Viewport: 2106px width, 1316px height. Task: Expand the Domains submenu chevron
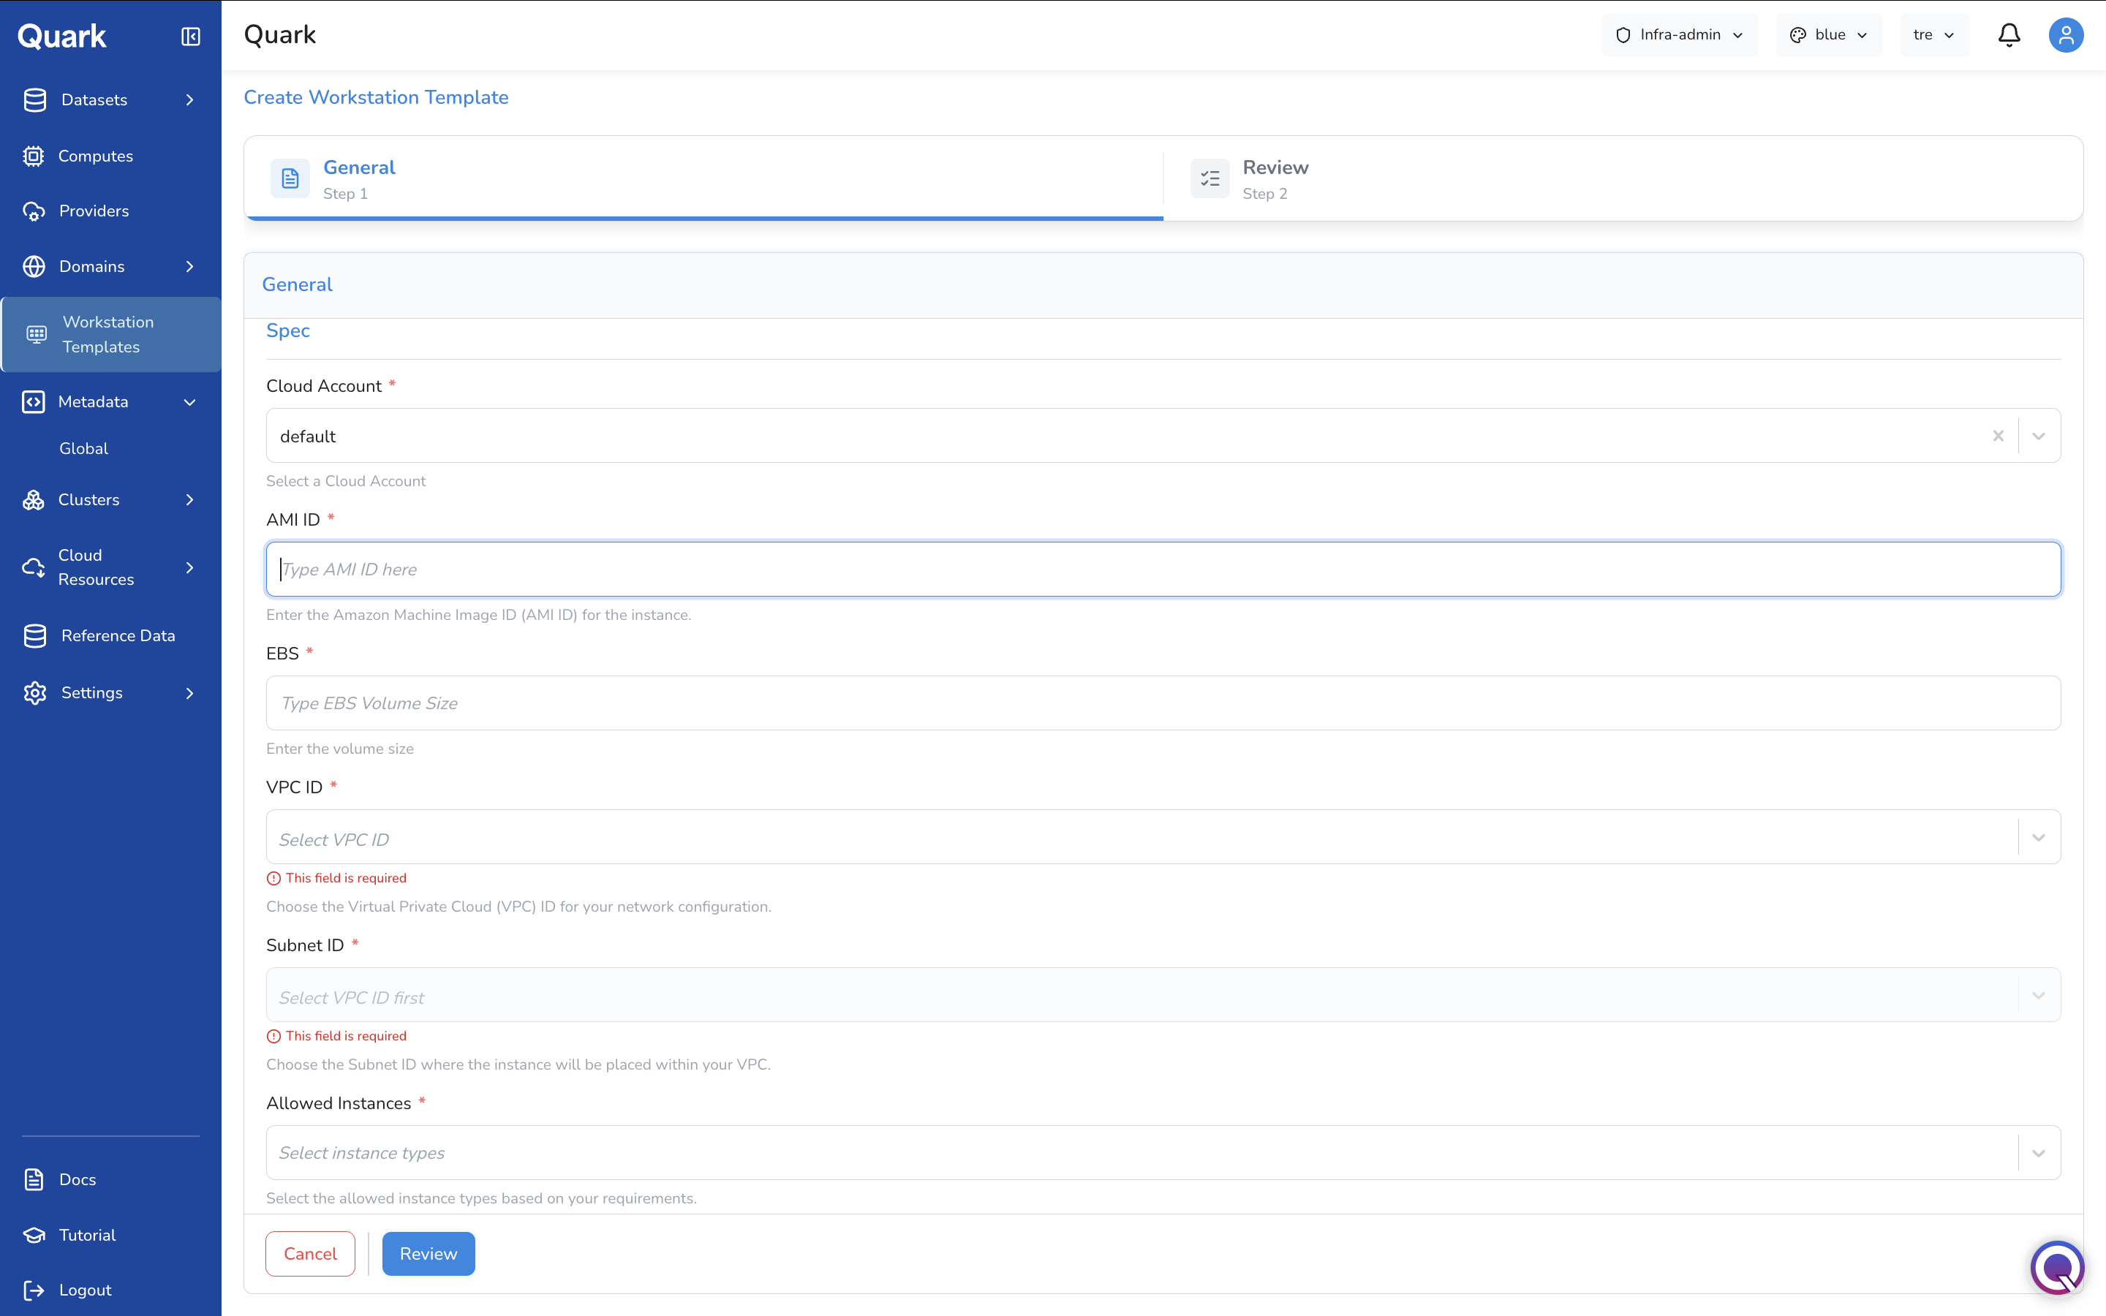coord(189,266)
